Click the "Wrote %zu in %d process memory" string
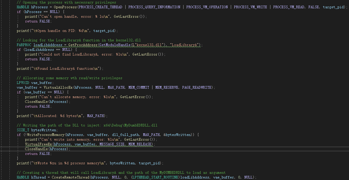349x180 pixels. coord(68,163)
